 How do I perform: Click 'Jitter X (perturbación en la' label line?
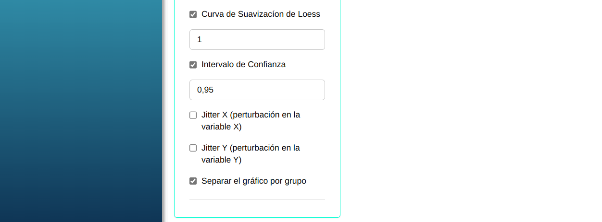(251, 115)
